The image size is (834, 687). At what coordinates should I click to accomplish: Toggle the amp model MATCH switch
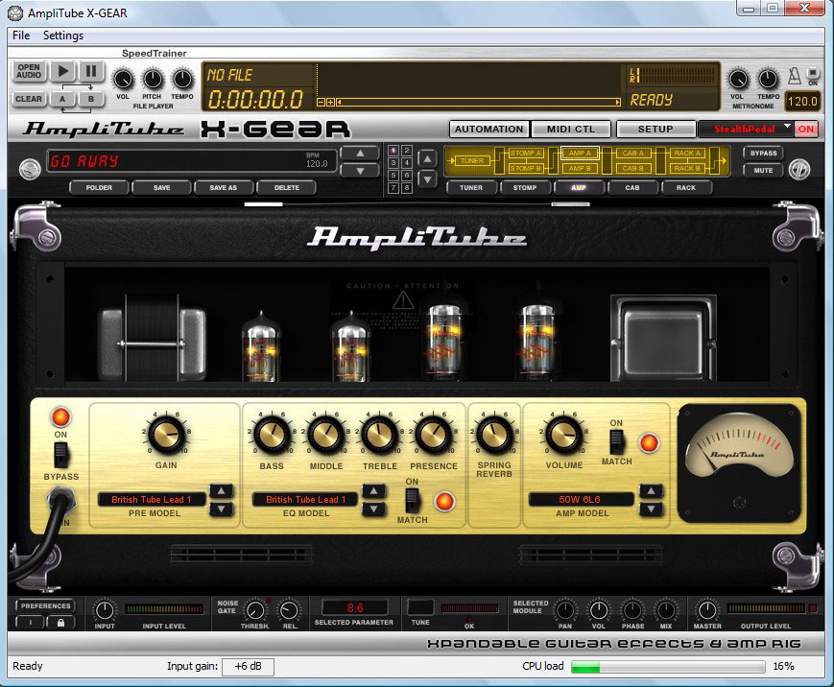tap(616, 442)
